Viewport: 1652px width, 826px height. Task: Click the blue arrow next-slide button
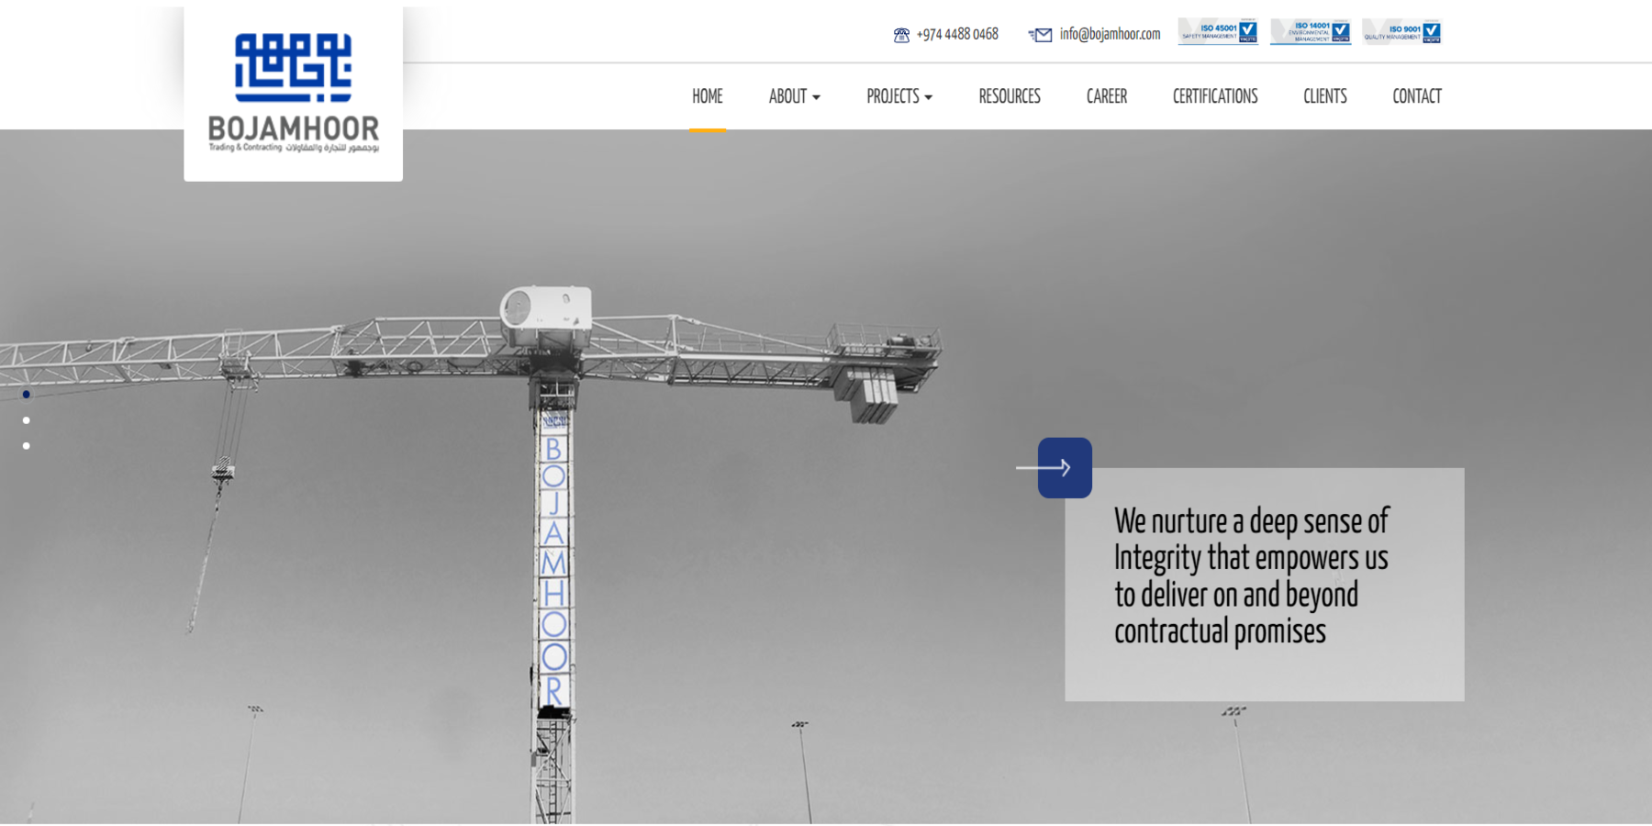(1065, 468)
